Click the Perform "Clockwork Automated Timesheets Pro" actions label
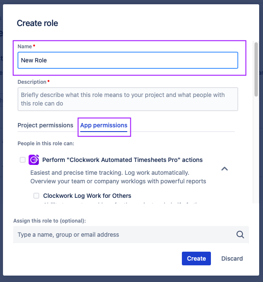 point(122,160)
